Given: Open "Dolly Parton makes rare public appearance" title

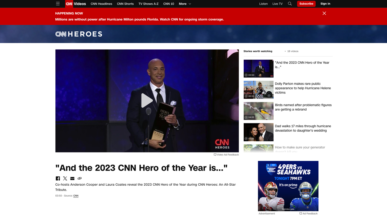Looking at the screenshot, I should 303,88.
